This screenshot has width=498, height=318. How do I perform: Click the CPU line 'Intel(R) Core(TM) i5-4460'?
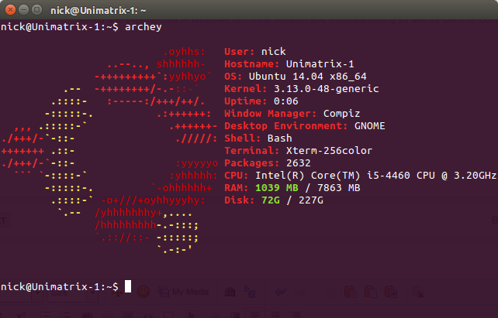pos(333,175)
